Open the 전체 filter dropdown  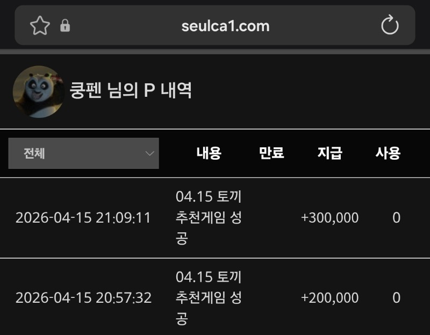(83, 153)
